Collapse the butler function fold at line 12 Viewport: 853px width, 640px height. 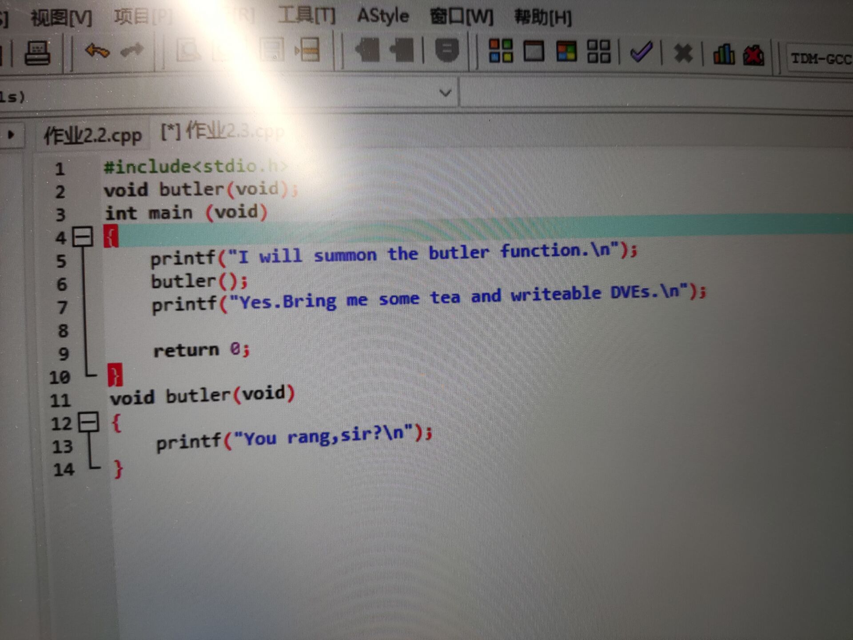[x=88, y=421]
